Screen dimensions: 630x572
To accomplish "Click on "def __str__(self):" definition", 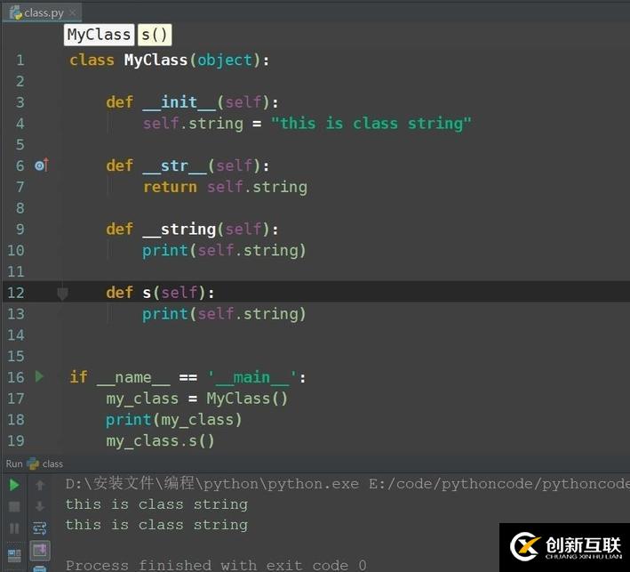I will click(x=187, y=165).
